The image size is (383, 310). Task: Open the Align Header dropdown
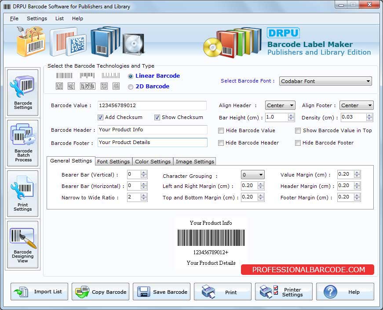pyautogui.click(x=280, y=105)
